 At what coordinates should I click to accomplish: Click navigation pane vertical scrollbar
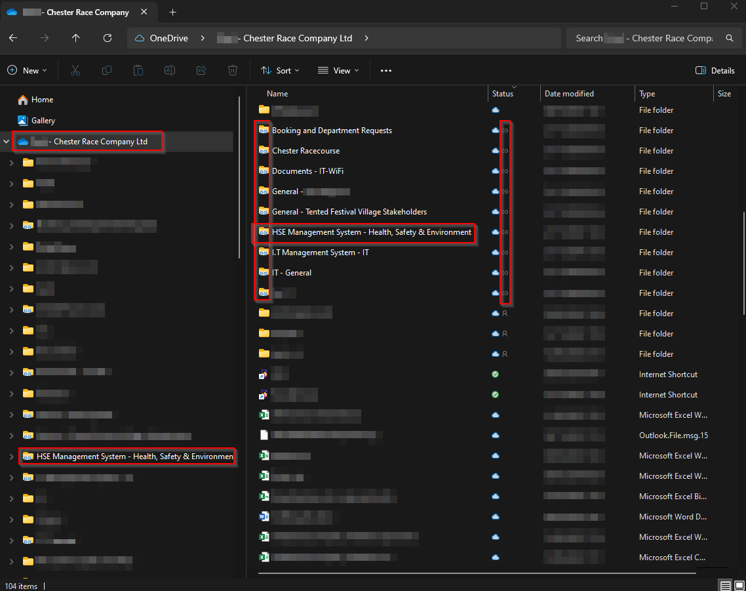(239, 177)
